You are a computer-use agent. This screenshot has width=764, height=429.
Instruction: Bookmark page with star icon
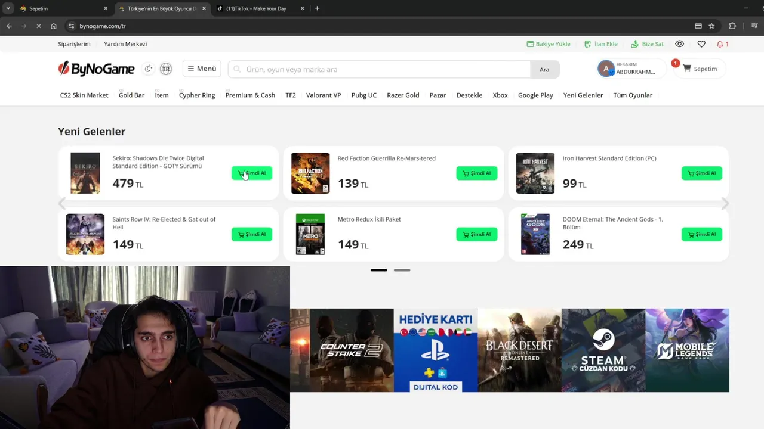pos(711,26)
